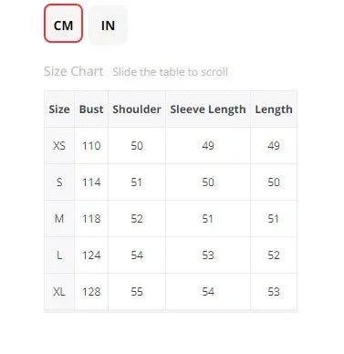The width and height of the screenshot is (344, 354).
Task: Click the S shoulder value 51
Action: (137, 182)
